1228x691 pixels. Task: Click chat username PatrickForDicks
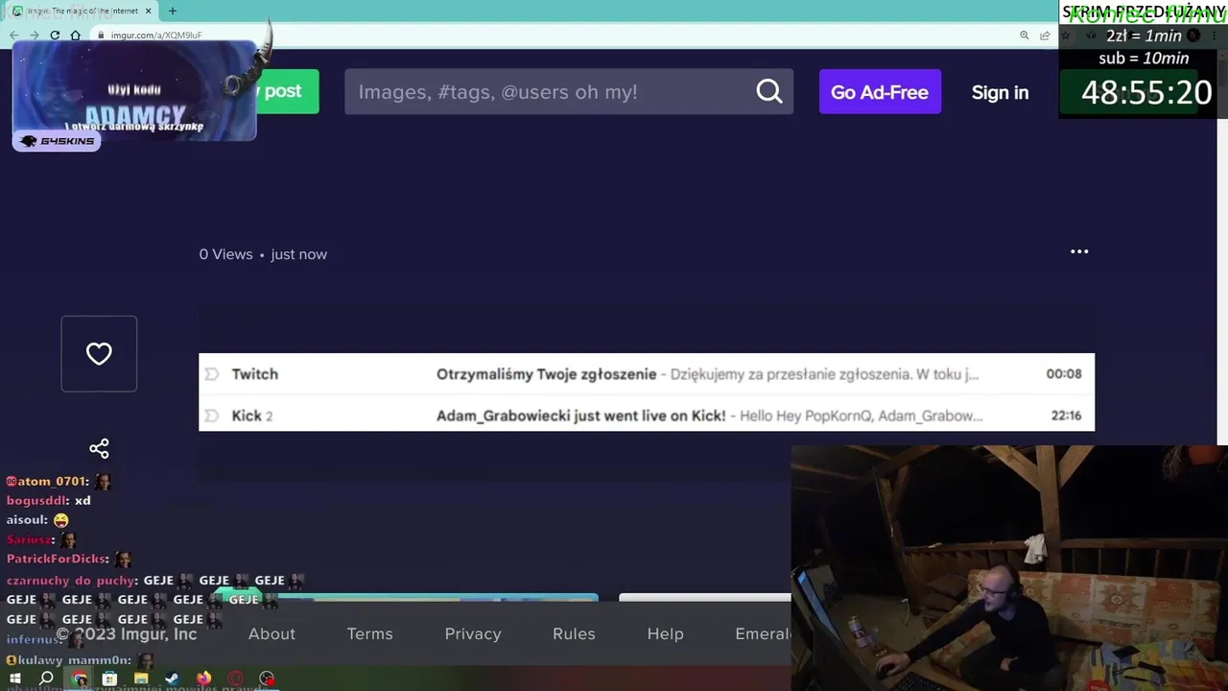point(56,559)
